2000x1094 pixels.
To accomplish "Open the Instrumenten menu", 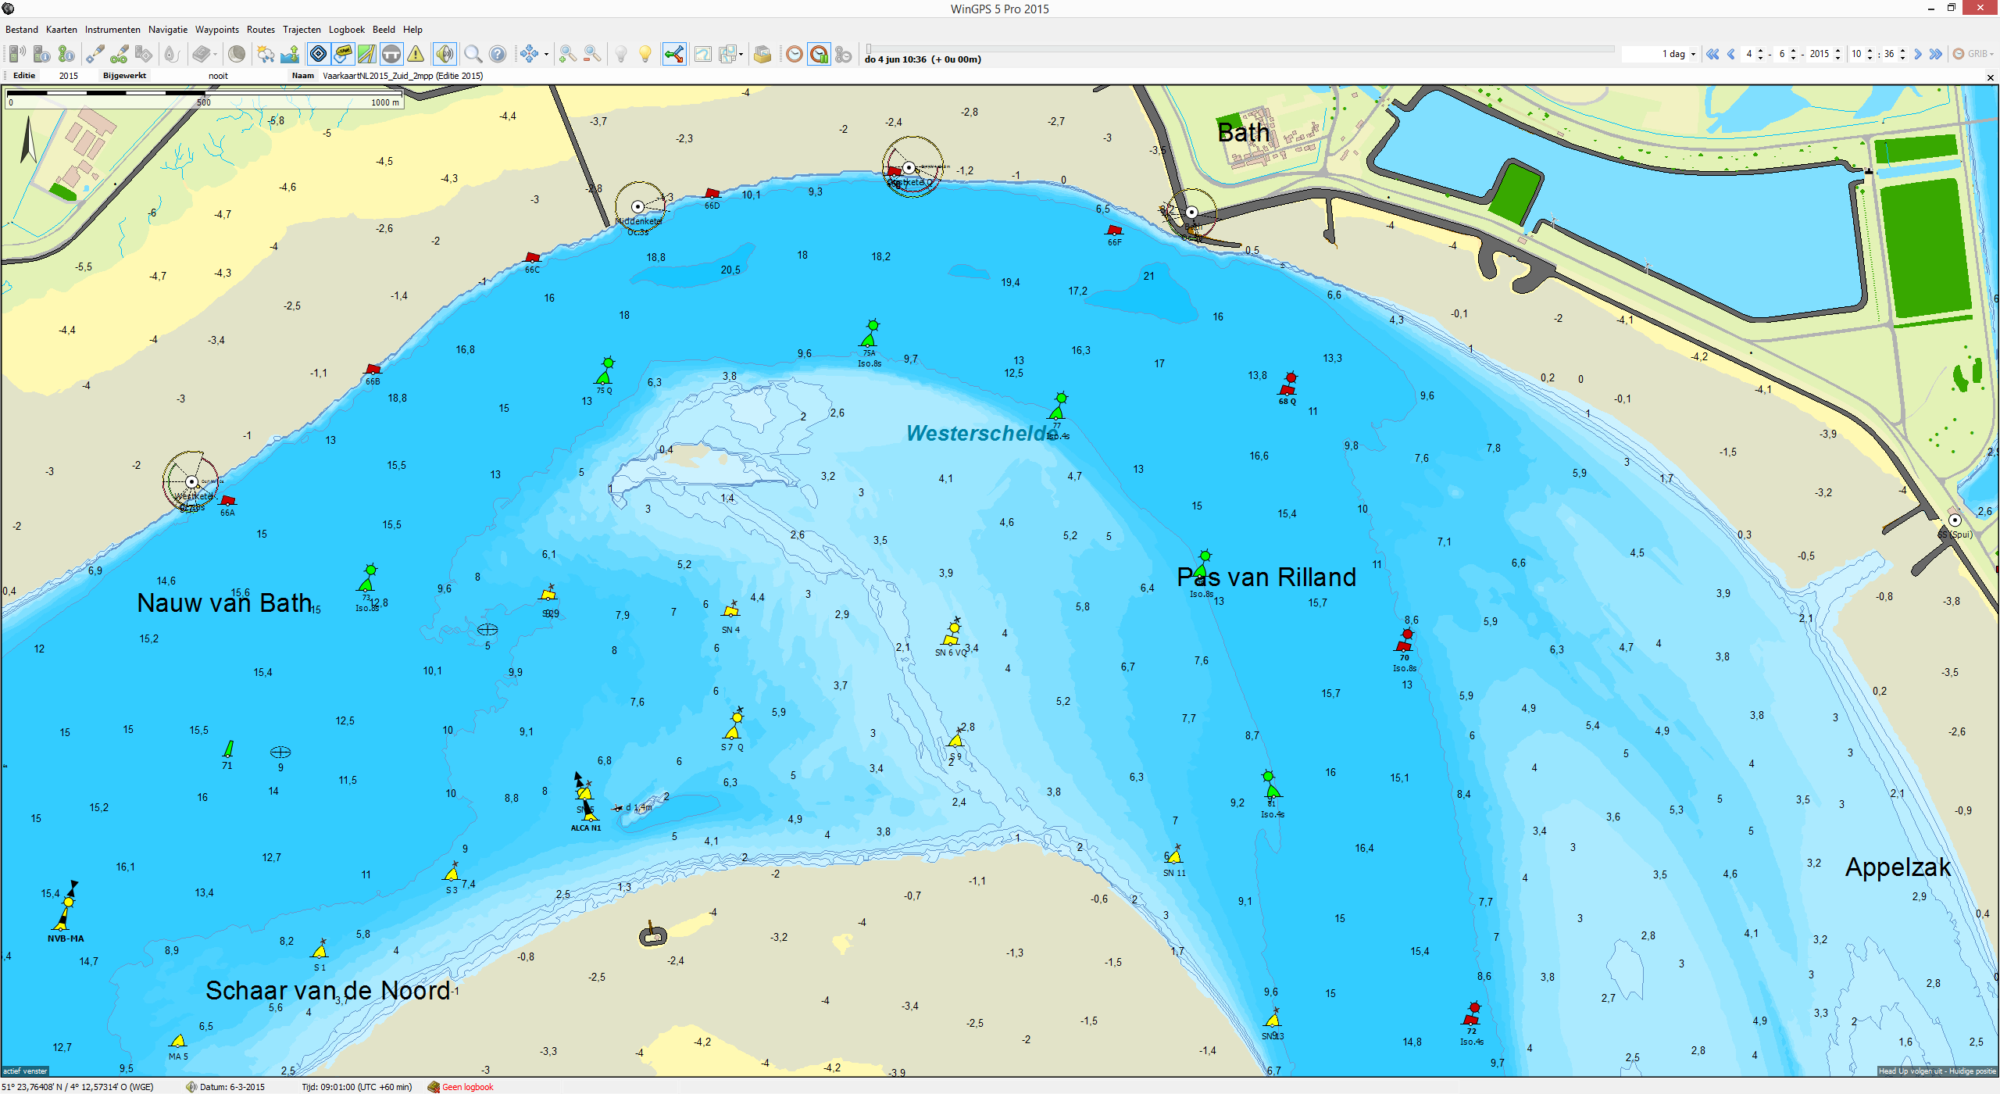I will pyautogui.click(x=112, y=30).
